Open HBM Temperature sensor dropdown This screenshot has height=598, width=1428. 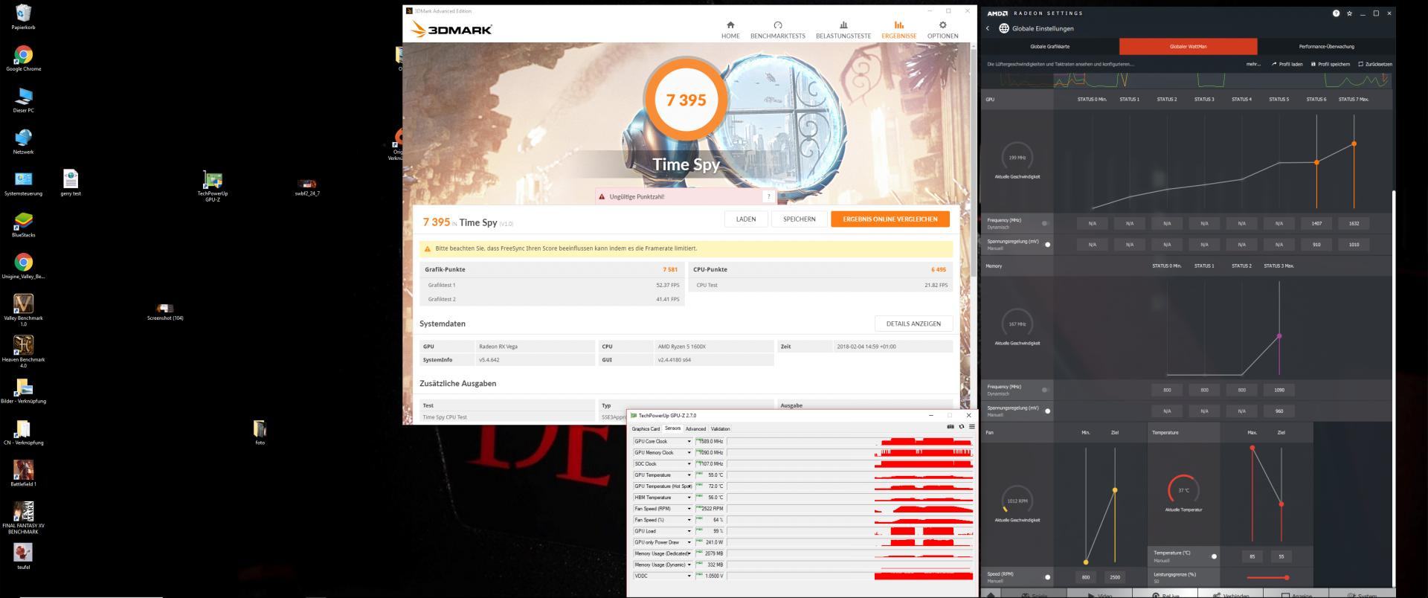click(x=689, y=498)
